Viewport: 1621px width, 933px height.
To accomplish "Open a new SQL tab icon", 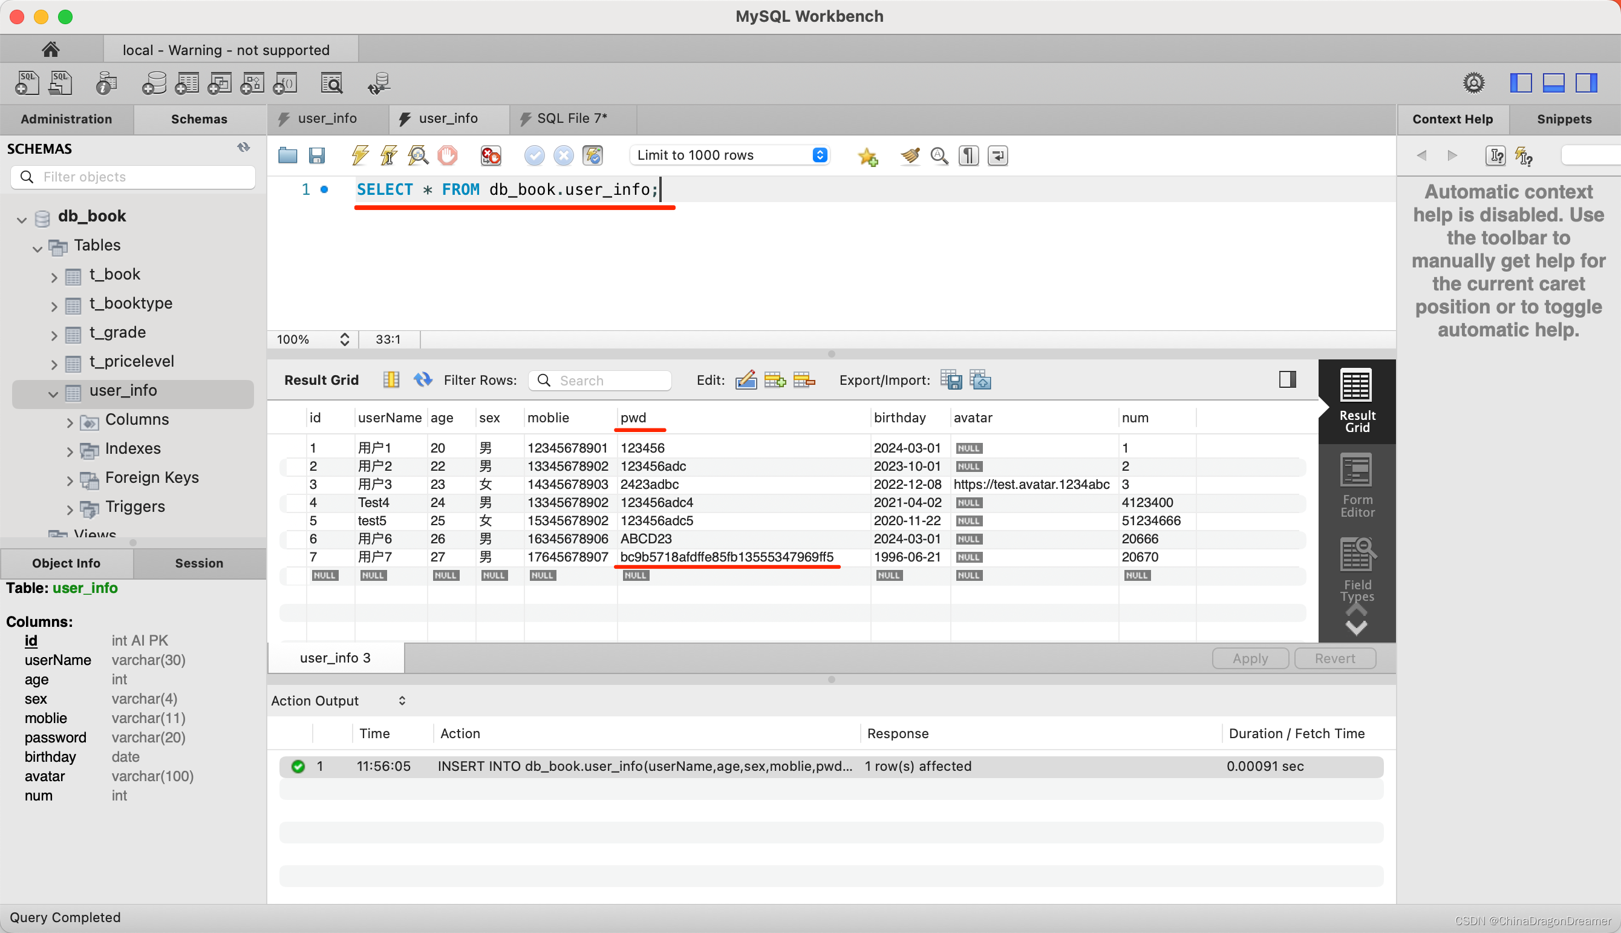I will pyautogui.click(x=26, y=83).
